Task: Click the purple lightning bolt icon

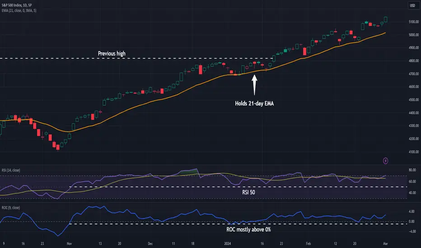Action: (385, 161)
